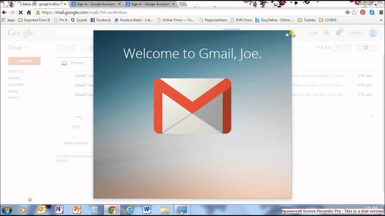The image size is (385, 216).
Task: Click the browser forward arrow
Action: 12,12
